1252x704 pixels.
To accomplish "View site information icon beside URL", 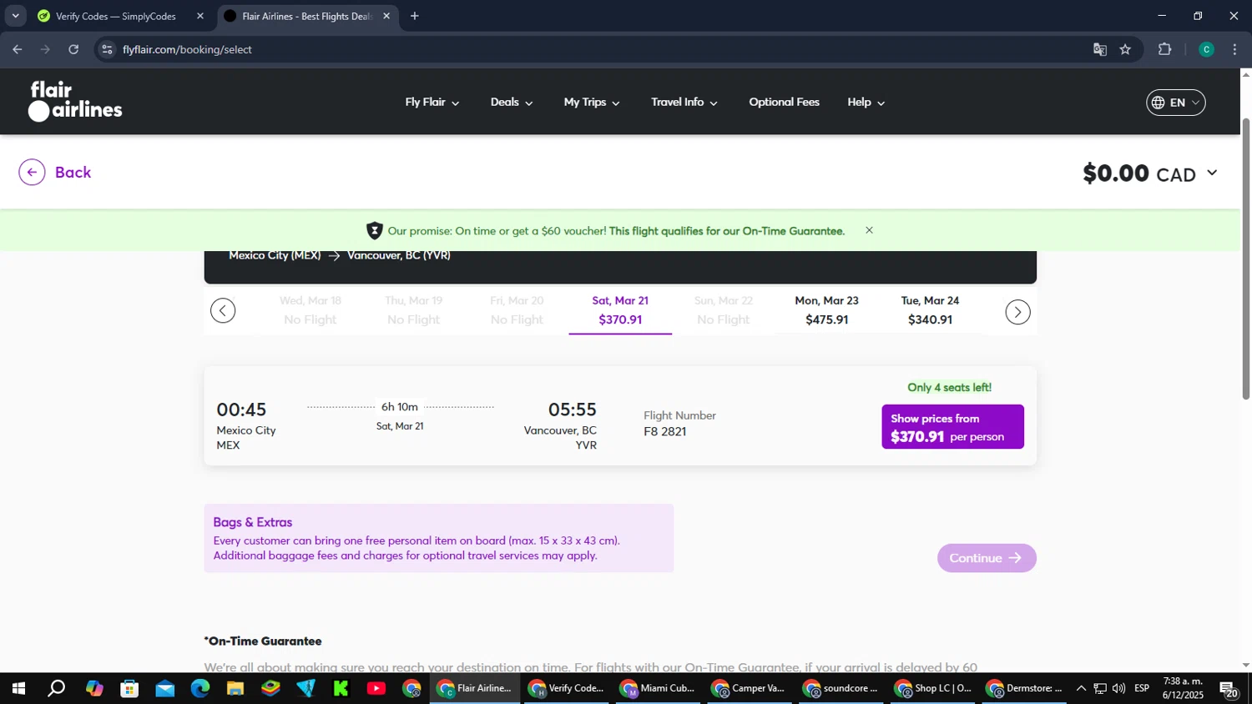I will (106, 50).
